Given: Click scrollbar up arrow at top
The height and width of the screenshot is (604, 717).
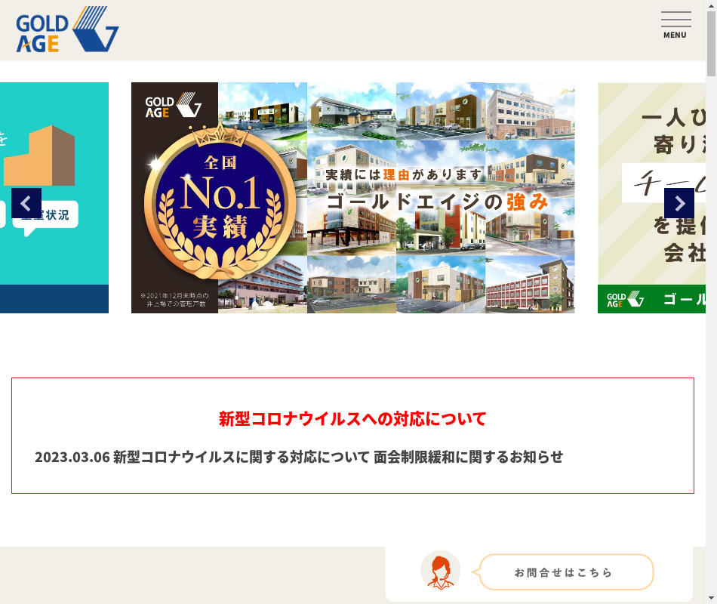Looking at the screenshot, I should pyautogui.click(x=711, y=5).
